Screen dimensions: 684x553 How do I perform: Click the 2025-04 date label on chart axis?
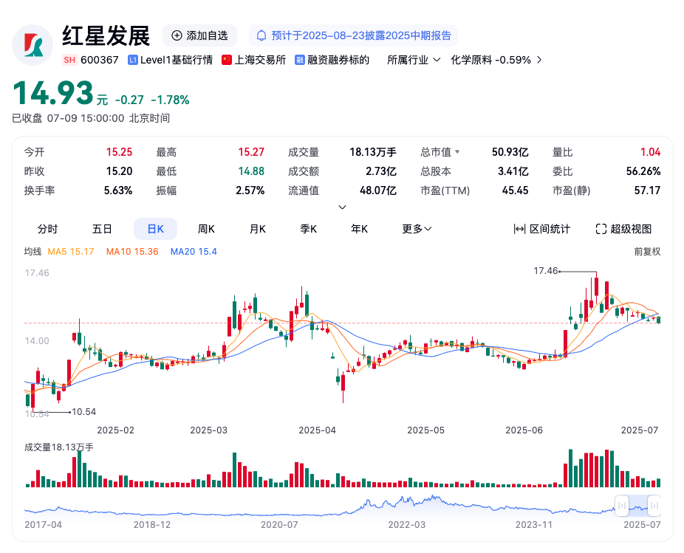(317, 430)
